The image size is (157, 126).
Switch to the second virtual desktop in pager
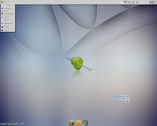point(129,2)
